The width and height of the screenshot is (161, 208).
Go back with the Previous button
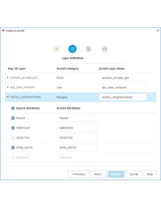[79, 174]
